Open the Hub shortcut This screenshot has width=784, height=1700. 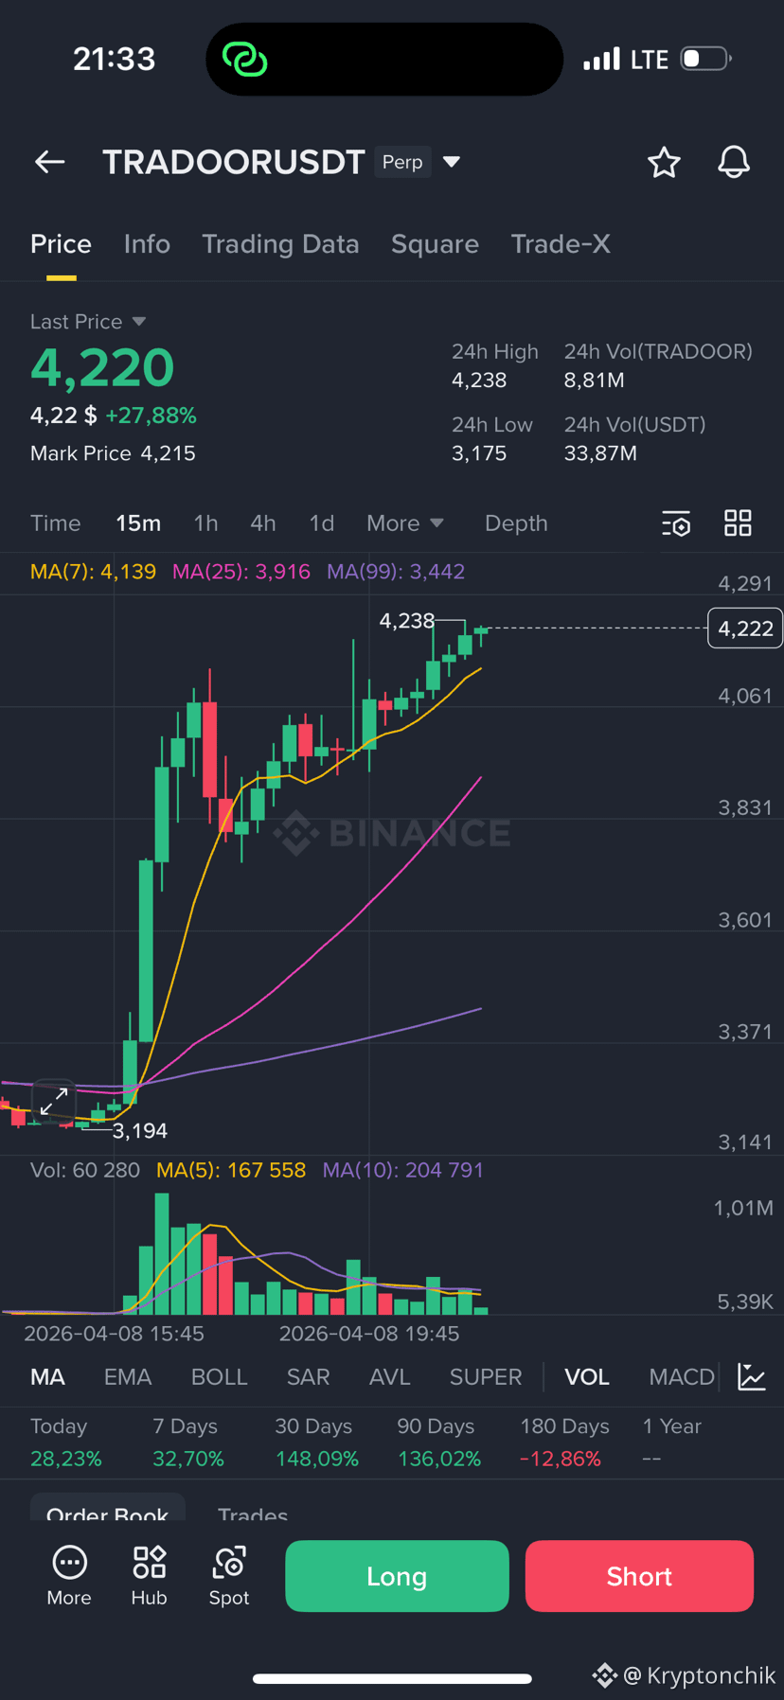pos(149,1576)
